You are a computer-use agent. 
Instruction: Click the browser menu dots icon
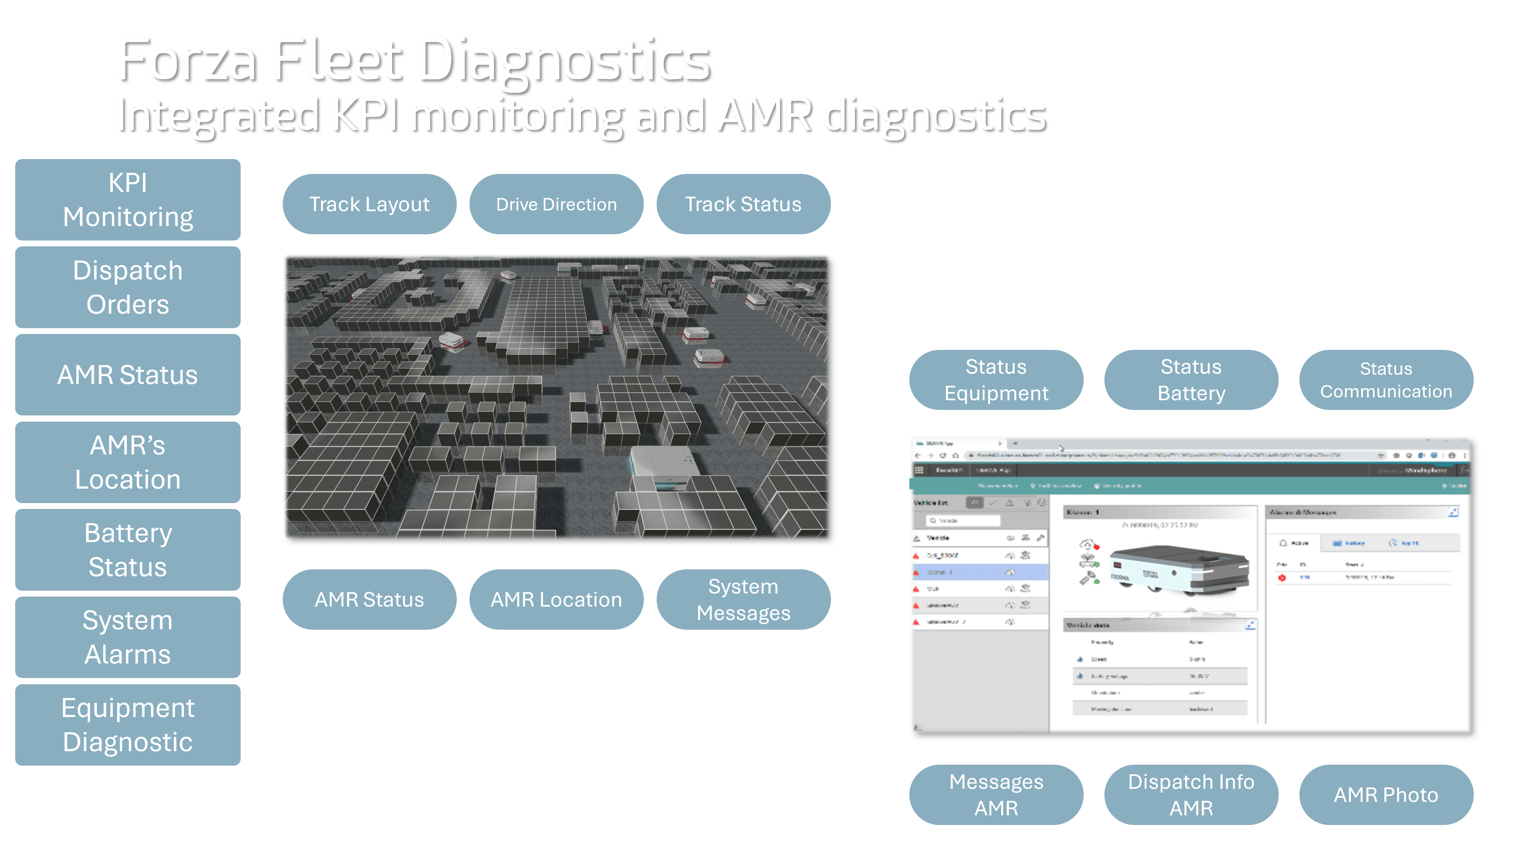tap(1464, 455)
